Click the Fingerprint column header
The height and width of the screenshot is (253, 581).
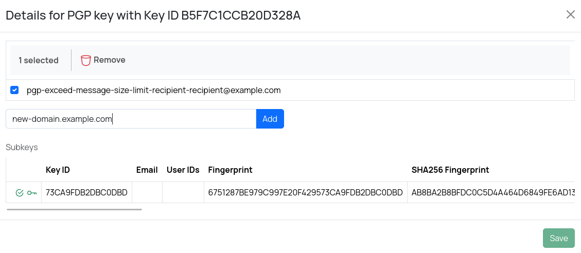[x=230, y=170]
